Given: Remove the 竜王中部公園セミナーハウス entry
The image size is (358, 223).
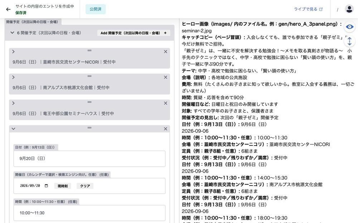Looking at the screenshot, I should [165, 103].
